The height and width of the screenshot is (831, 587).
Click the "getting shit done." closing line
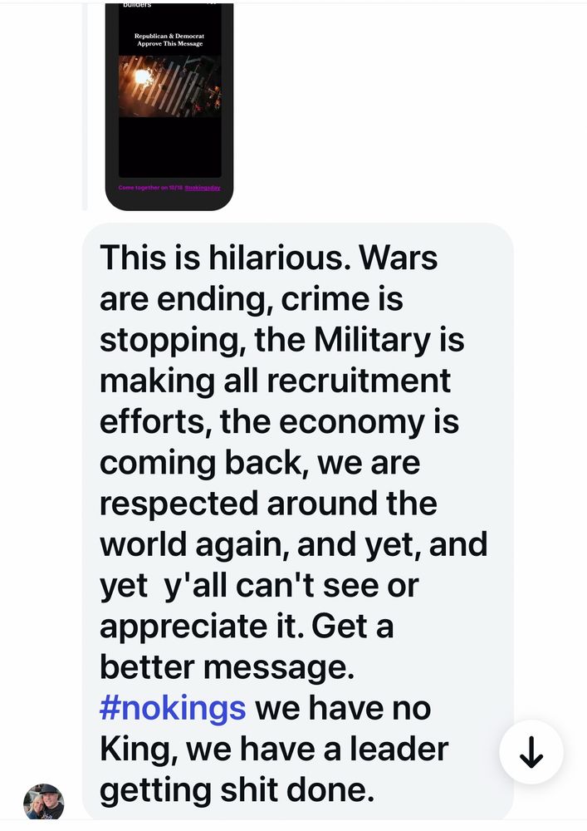(237, 790)
